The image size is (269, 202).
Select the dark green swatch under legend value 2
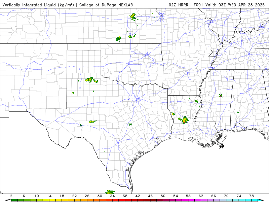tap(14, 200)
